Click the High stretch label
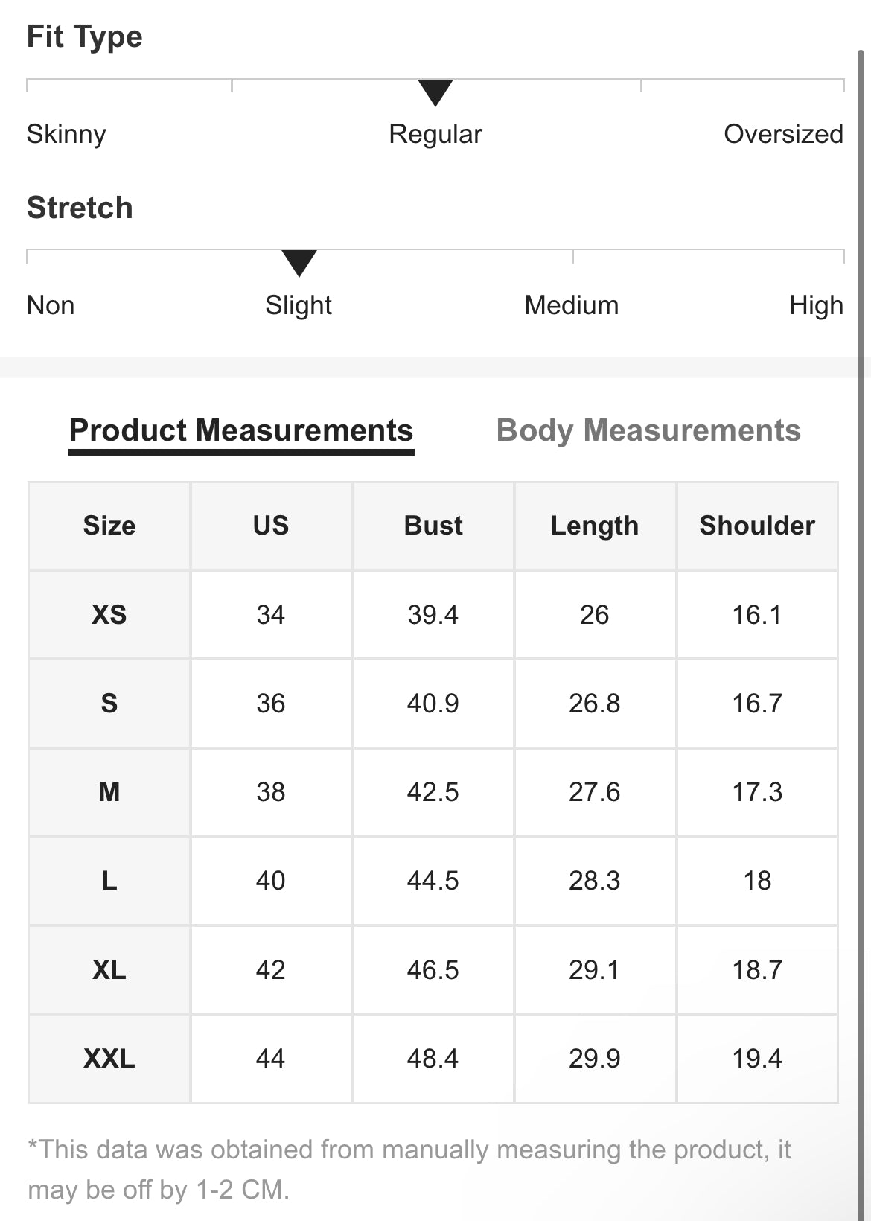This screenshot has width=871, height=1221. (x=816, y=305)
